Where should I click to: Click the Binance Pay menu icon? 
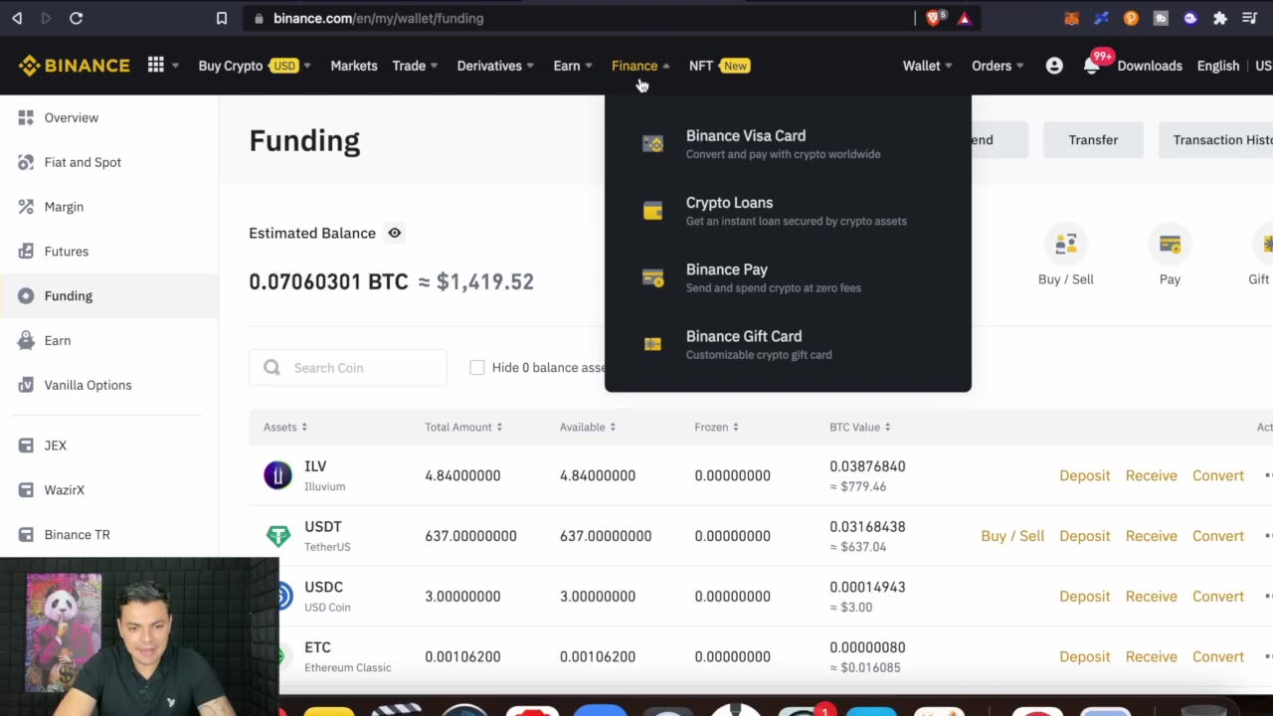pyautogui.click(x=652, y=277)
